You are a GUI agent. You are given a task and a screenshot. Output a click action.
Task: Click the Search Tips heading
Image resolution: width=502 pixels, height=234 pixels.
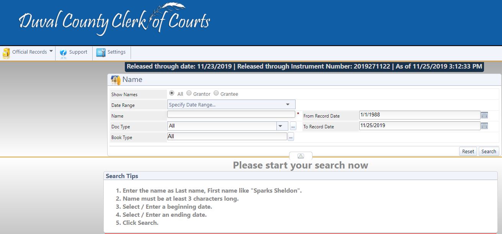122,176
